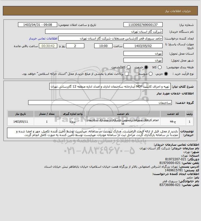Viewport: 201px width, 221px height.
Task: Click the deadline hour field 10:00
Action: pyautogui.click(x=103, y=46)
